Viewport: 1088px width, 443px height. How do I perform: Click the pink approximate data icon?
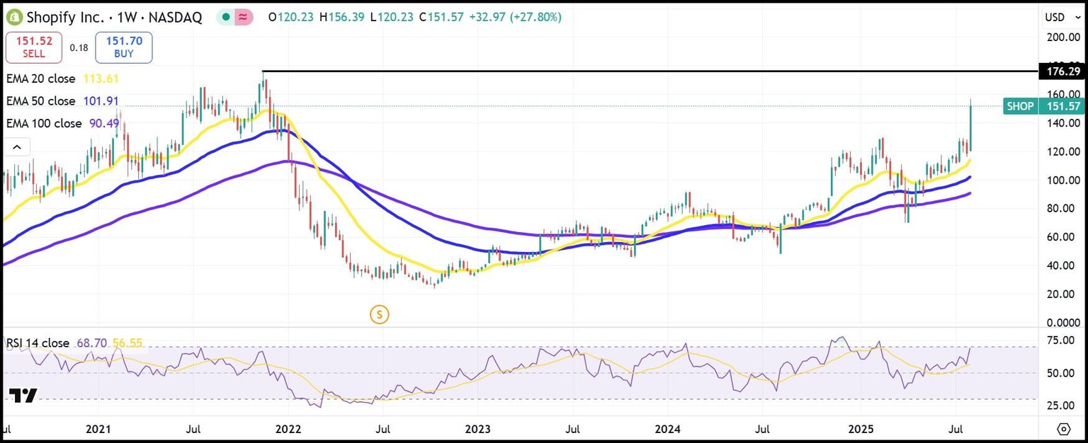point(244,17)
